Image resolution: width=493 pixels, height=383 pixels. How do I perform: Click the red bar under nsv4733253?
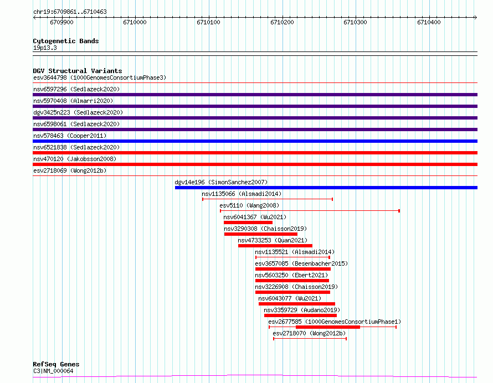click(x=275, y=246)
